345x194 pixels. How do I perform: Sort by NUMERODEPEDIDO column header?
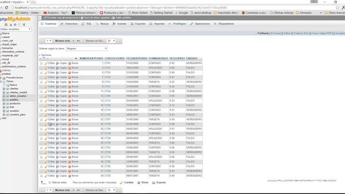[91, 59]
